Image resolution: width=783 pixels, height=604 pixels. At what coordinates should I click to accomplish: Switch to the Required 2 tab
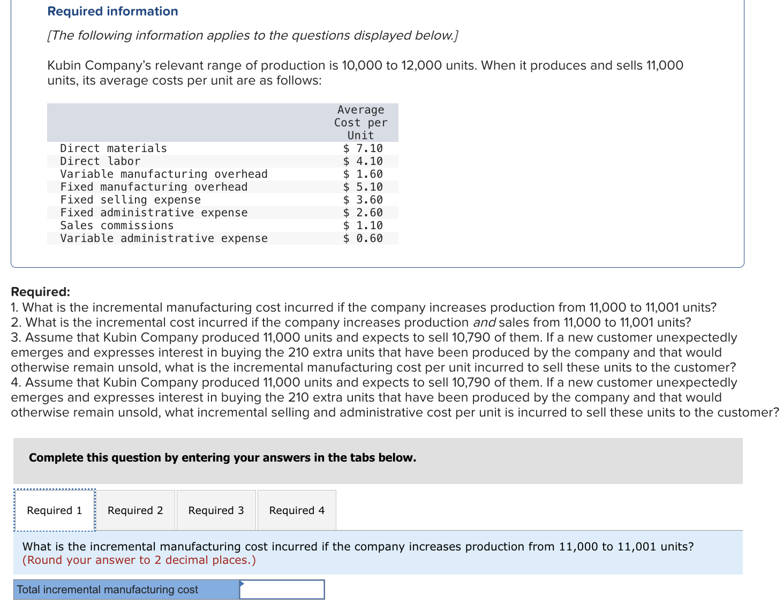pyautogui.click(x=135, y=510)
